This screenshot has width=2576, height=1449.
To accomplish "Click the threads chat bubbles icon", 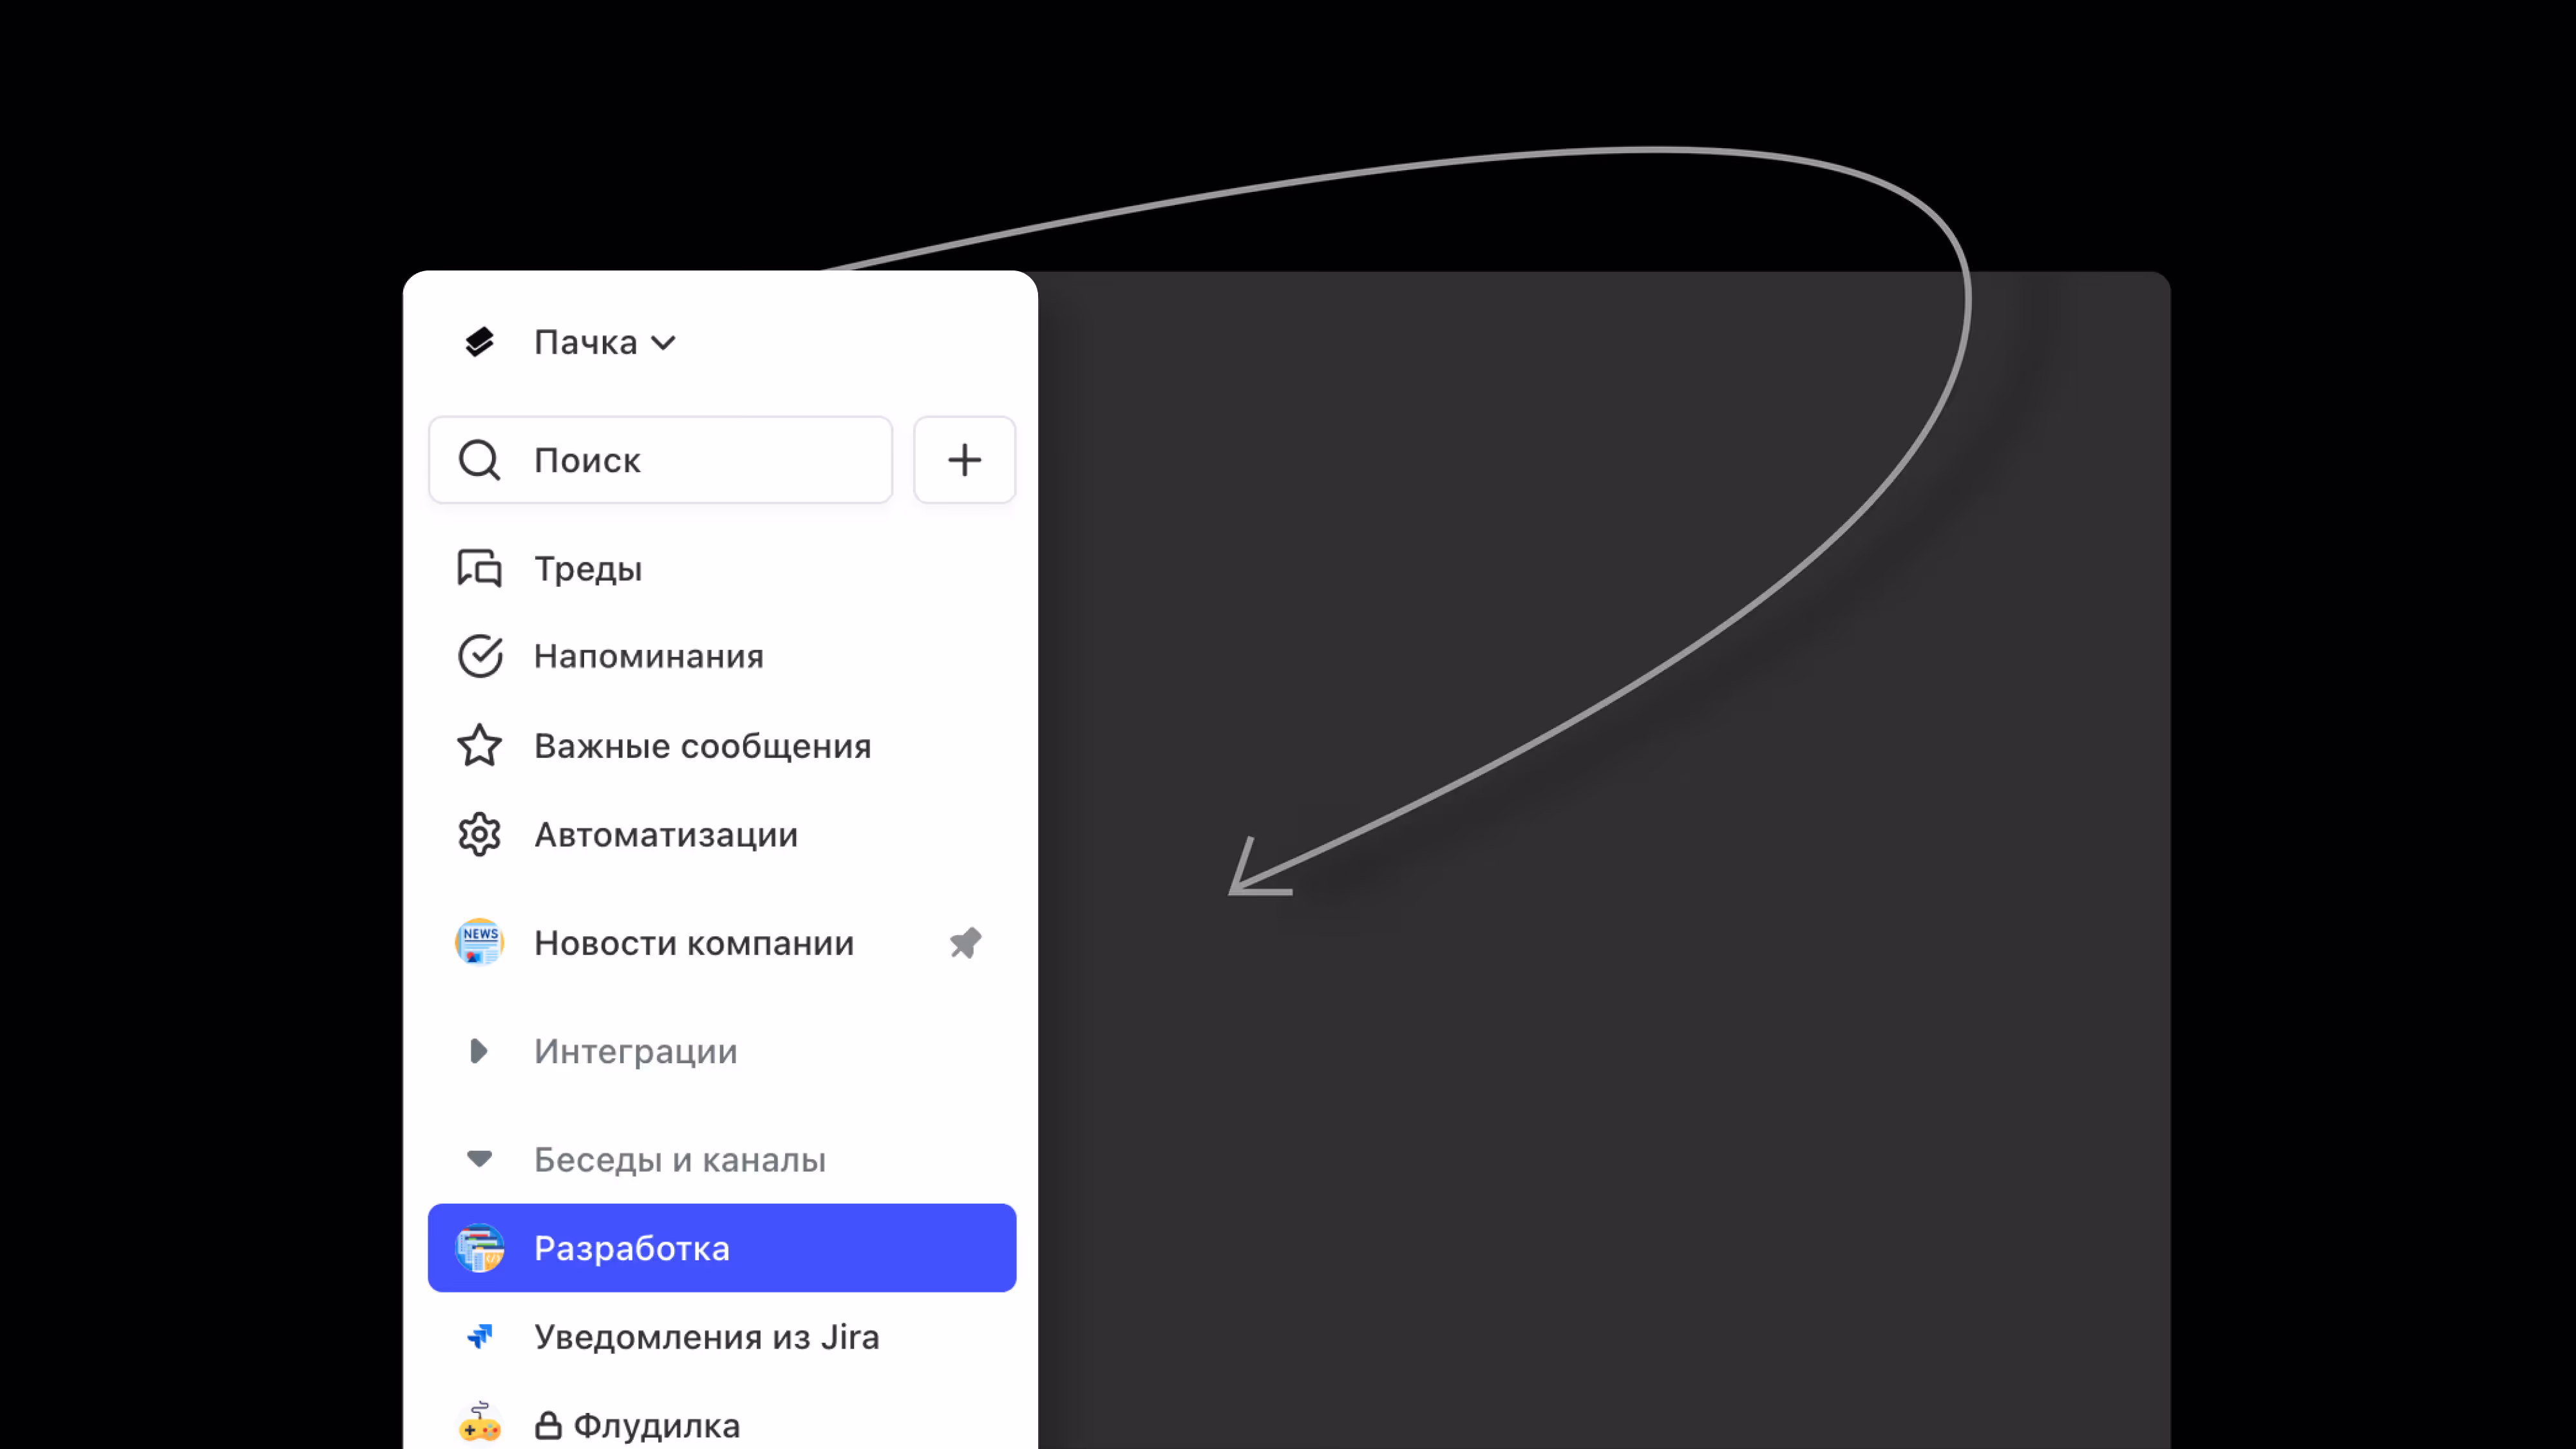I will (479, 568).
